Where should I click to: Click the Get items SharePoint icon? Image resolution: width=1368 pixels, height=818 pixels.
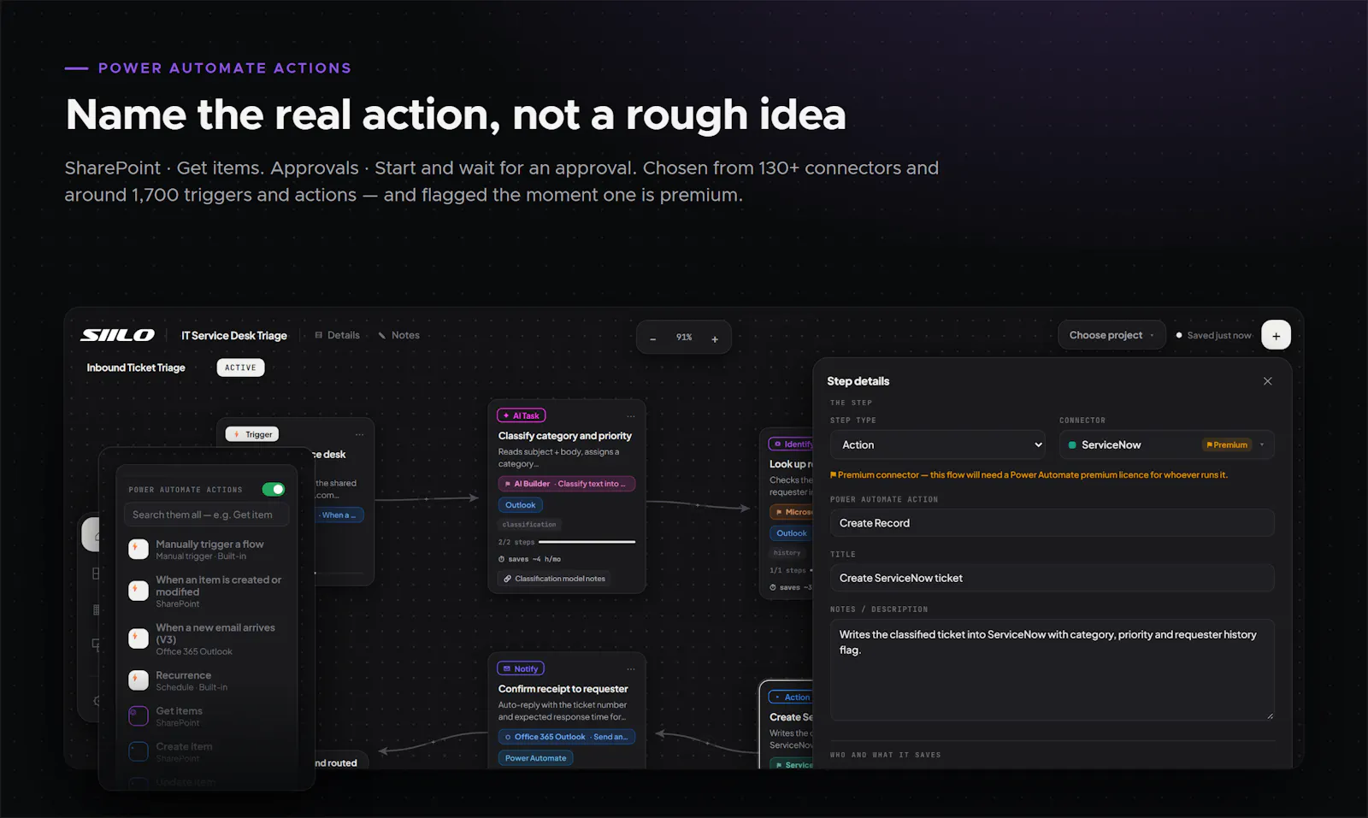coord(139,716)
